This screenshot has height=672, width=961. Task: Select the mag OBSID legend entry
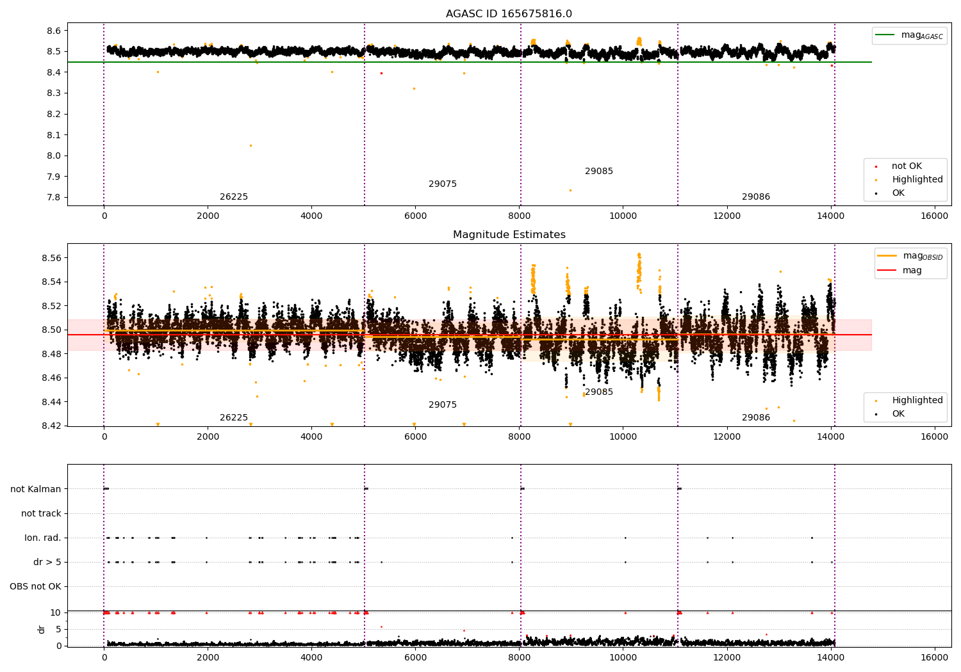(910, 256)
